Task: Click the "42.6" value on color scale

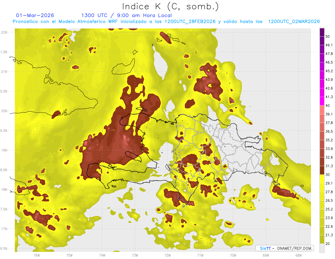Action: coord(329,88)
